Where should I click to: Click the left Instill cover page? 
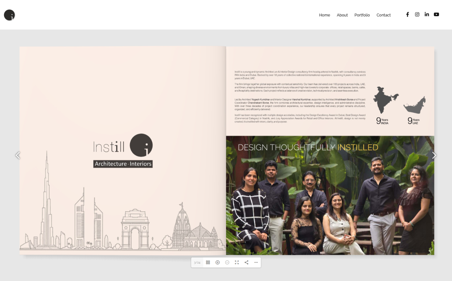tap(122, 150)
